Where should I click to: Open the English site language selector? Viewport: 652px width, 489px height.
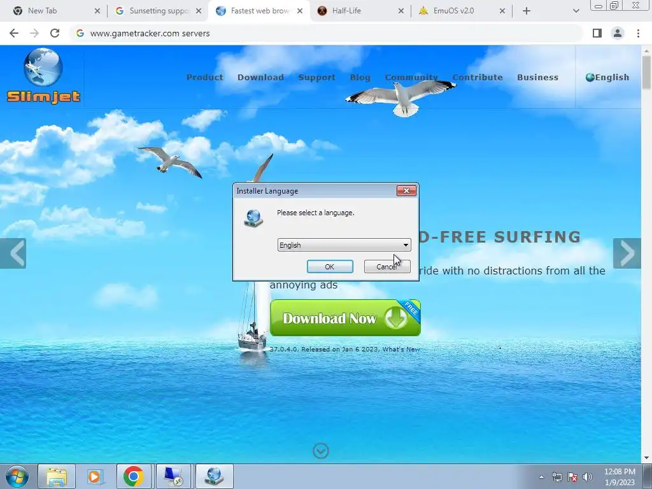[x=607, y=77]
